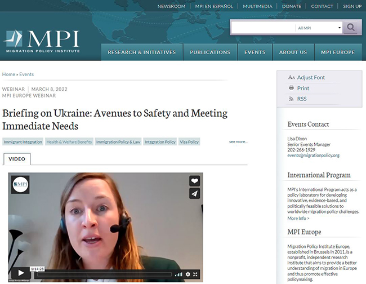Click the Adjust Font text link
The width and height of the screenshot is (366, 284).
pos(311,77)
